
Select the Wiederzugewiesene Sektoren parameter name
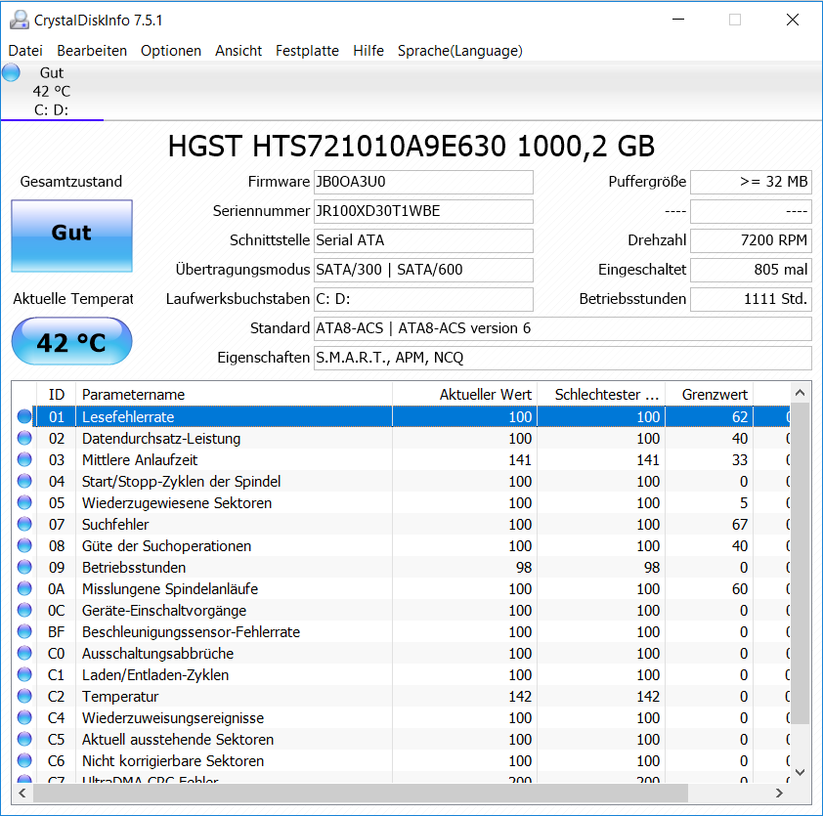pyautogui.click(x=177, y=502)
